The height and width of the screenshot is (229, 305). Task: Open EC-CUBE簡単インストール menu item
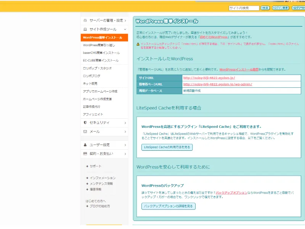tap(101, 60)
